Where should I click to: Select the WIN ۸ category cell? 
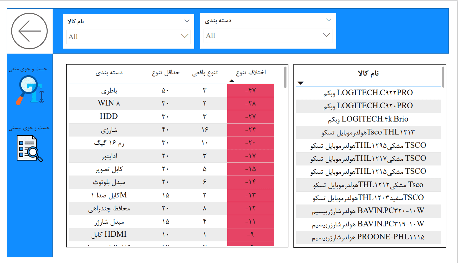tap(109, 104)
